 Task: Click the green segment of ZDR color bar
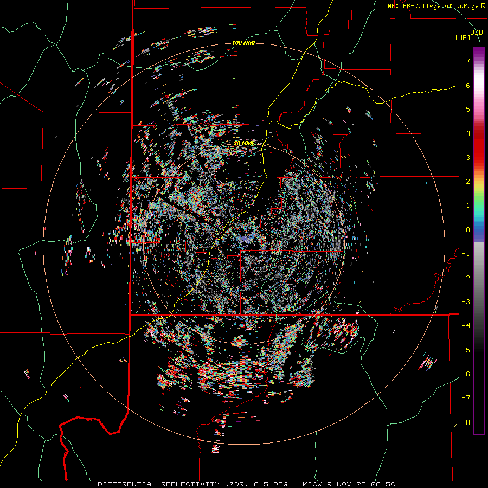pos(479,199)
